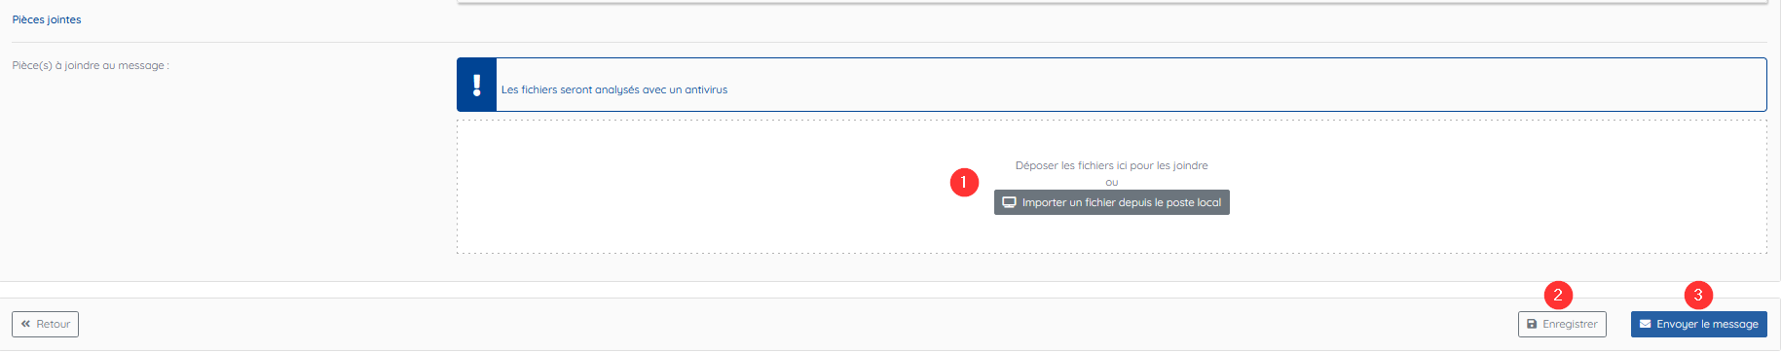Import a file from the local computer
This screenshot has height=352, width=1781.
[x=1112, y=202]
